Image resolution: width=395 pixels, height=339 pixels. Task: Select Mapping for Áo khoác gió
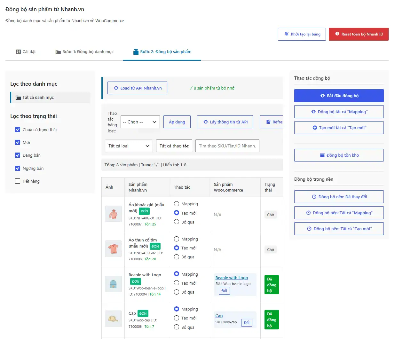177,204
